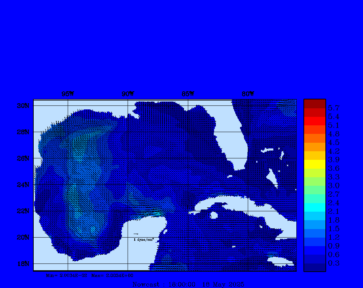
Task: Click the 5.7 color bar label
Action: point(334,108)
